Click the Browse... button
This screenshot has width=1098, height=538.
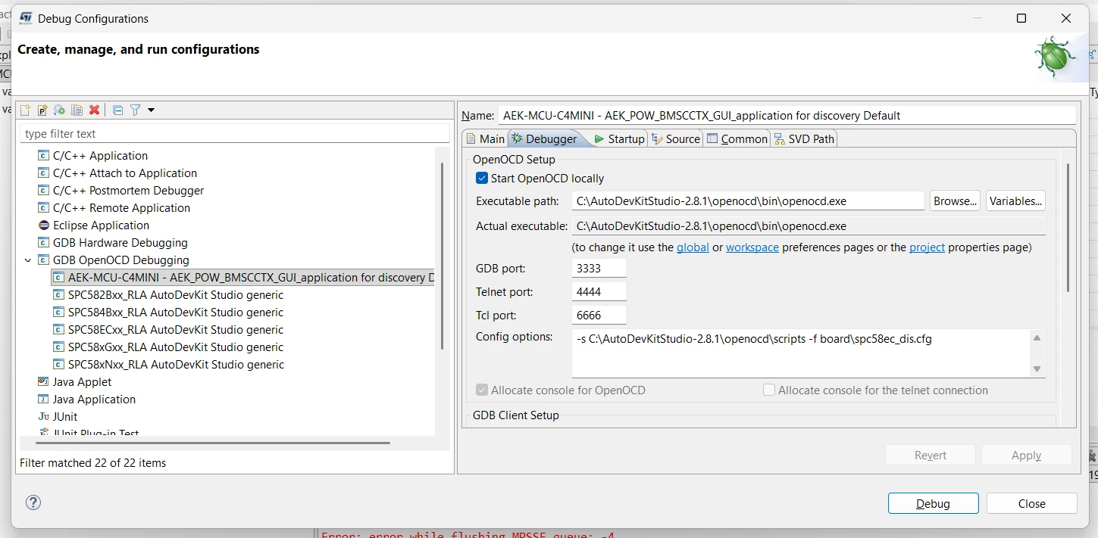(x=955, y=201)
